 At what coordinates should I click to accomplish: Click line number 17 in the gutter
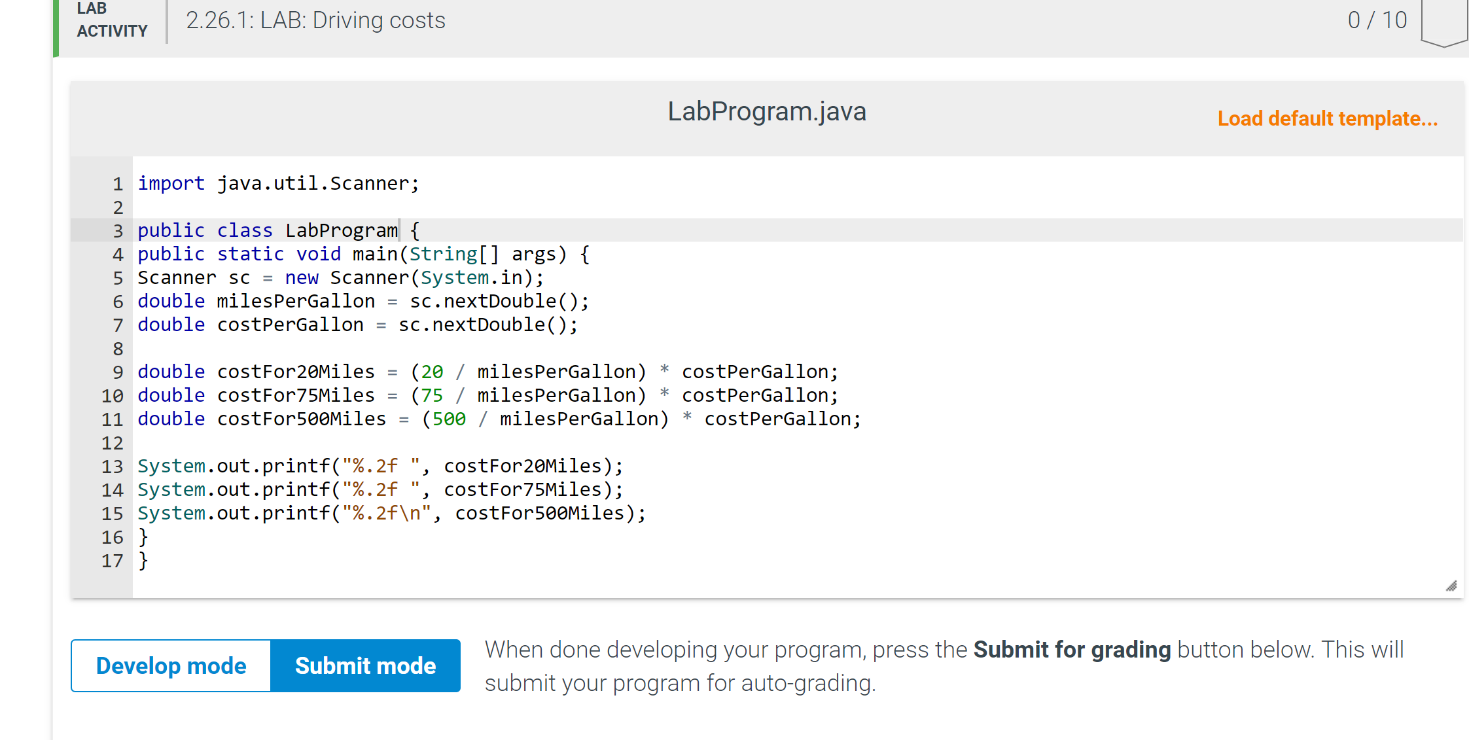click(112, 561)
